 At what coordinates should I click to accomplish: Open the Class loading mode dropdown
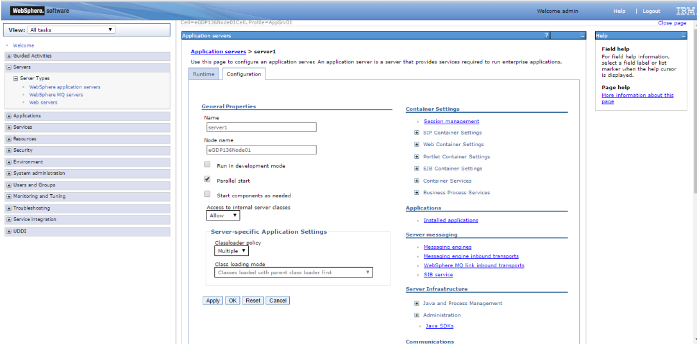click(294, 272)
